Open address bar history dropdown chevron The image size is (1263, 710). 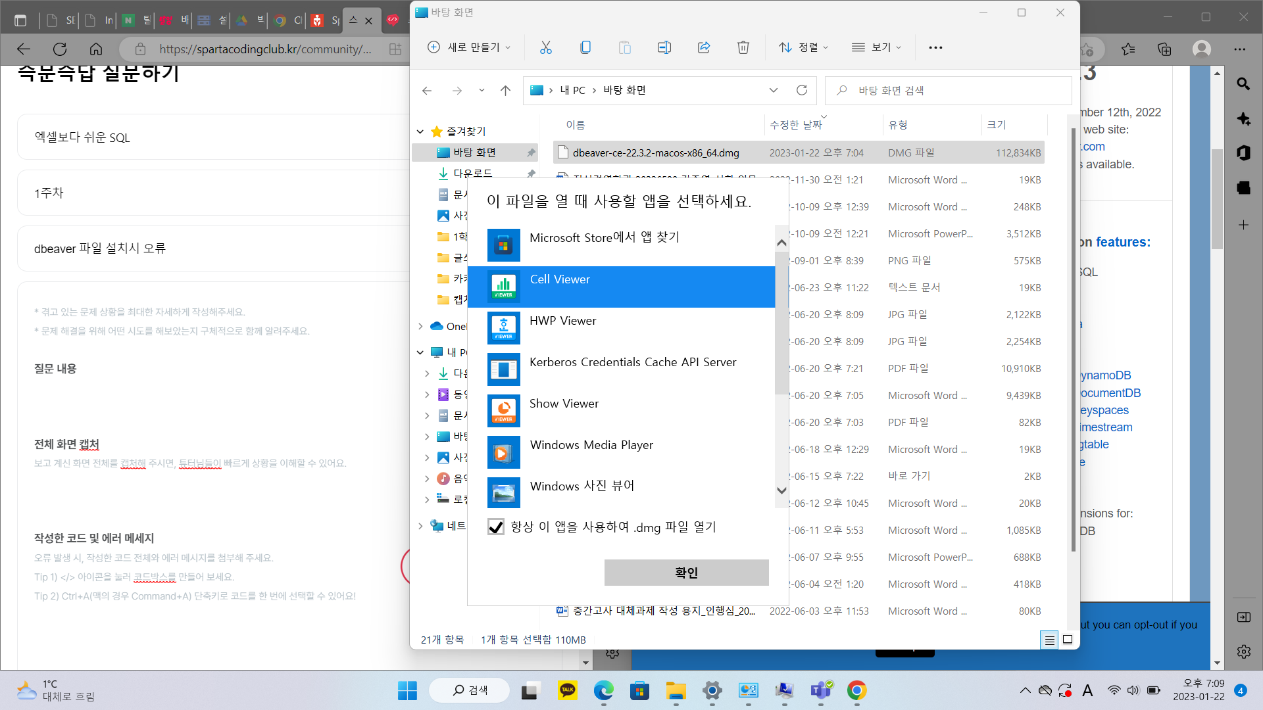point(774,91)
